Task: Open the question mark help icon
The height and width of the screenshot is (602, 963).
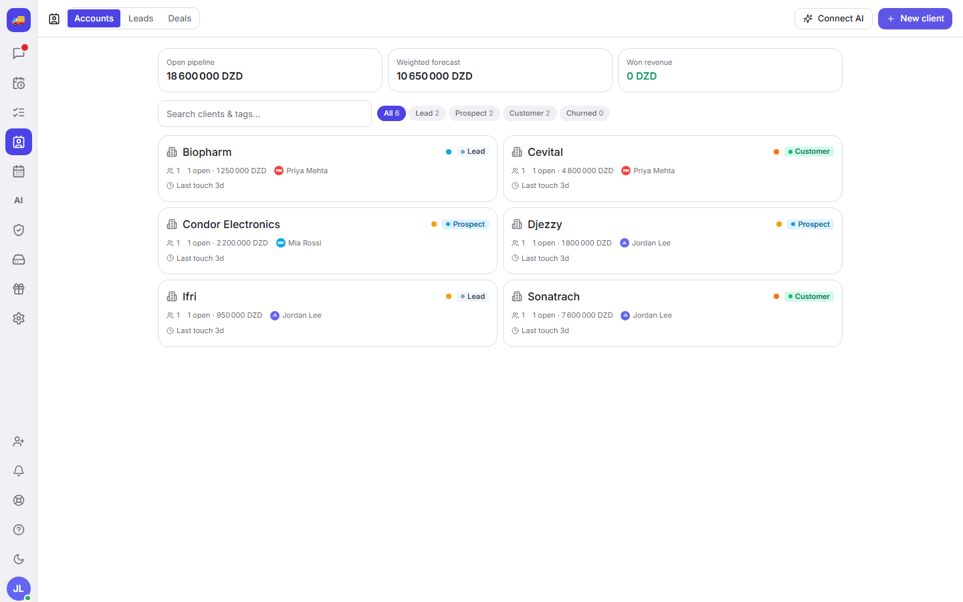Action: tap(19, 530)
